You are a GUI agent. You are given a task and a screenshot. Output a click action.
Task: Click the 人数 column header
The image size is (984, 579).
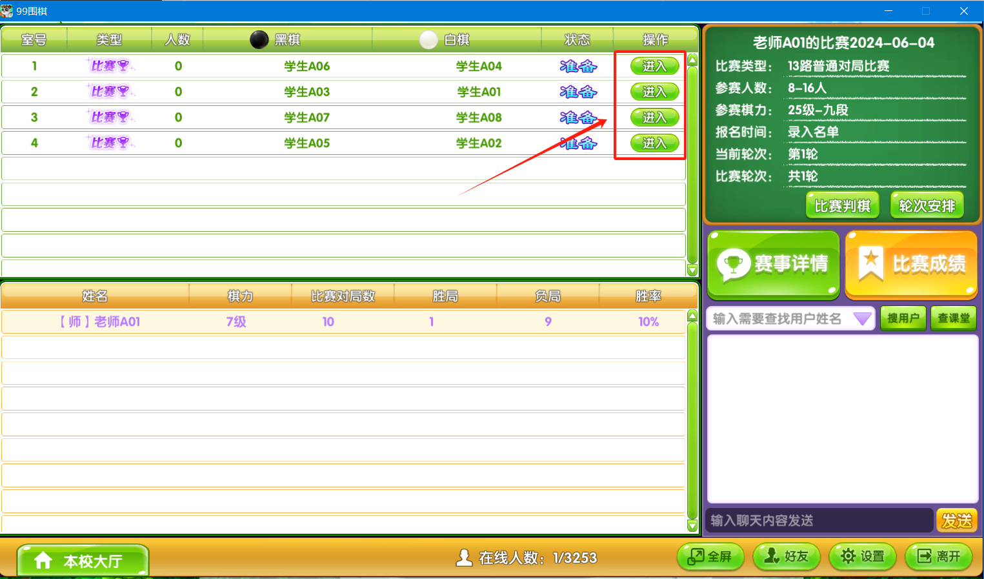click(177, 40)
